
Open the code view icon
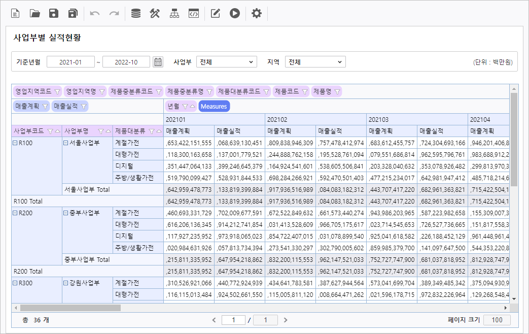click(193, 14)
